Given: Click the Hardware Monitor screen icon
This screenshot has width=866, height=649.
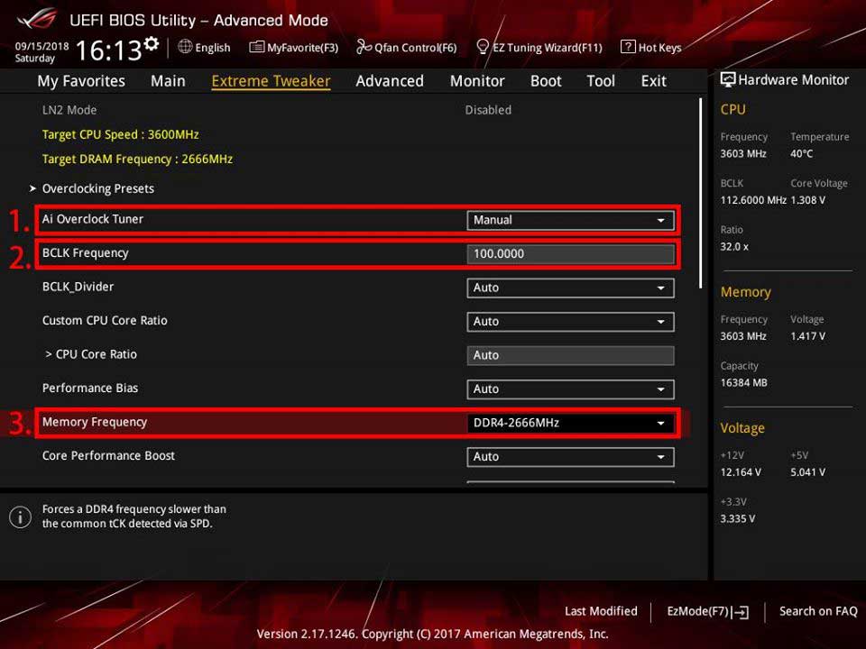Looking at the screenshot, I should pyautogui.click(x=728, y=80).
